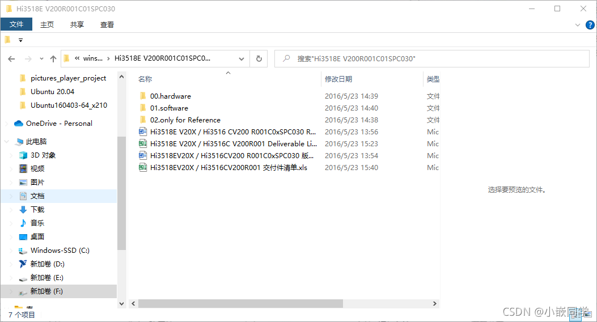This screenshot has height=322, width=597.
Task: Collapse the 此电脑 tree node
Action: tap(6, 142)
